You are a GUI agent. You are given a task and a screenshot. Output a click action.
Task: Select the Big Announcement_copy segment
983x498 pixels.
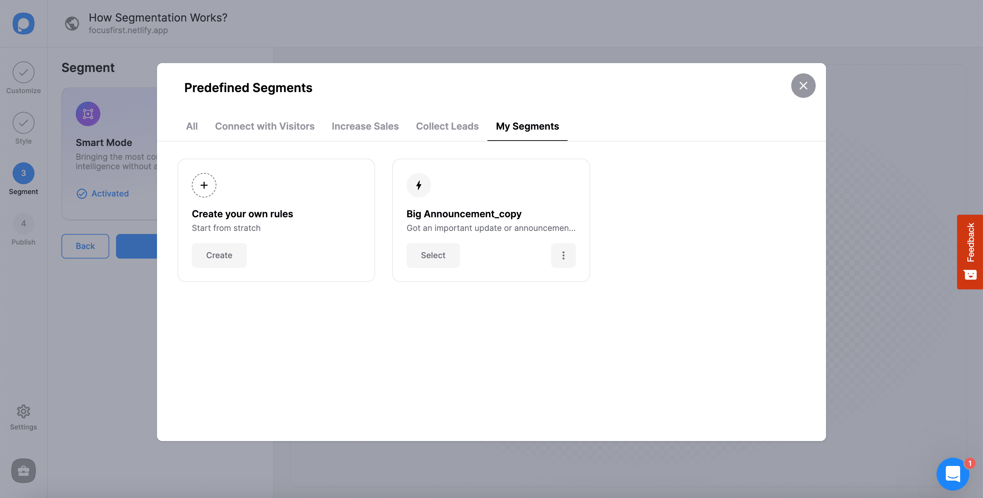point(433,255)
